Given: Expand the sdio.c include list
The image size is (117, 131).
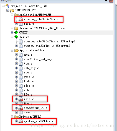Looking at the screenshot, I should 16,86.
